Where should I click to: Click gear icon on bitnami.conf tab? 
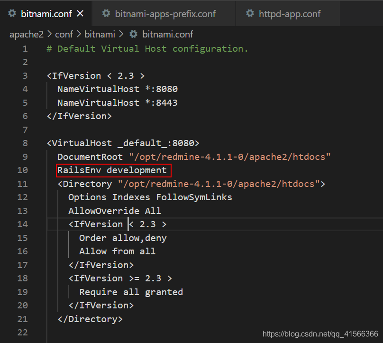[x=12, y=13]
